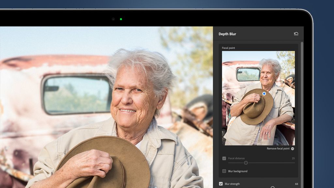Click the scrollbar on the panel's right edge
This screenshot has height=188, width=334.
click(301, 98)
